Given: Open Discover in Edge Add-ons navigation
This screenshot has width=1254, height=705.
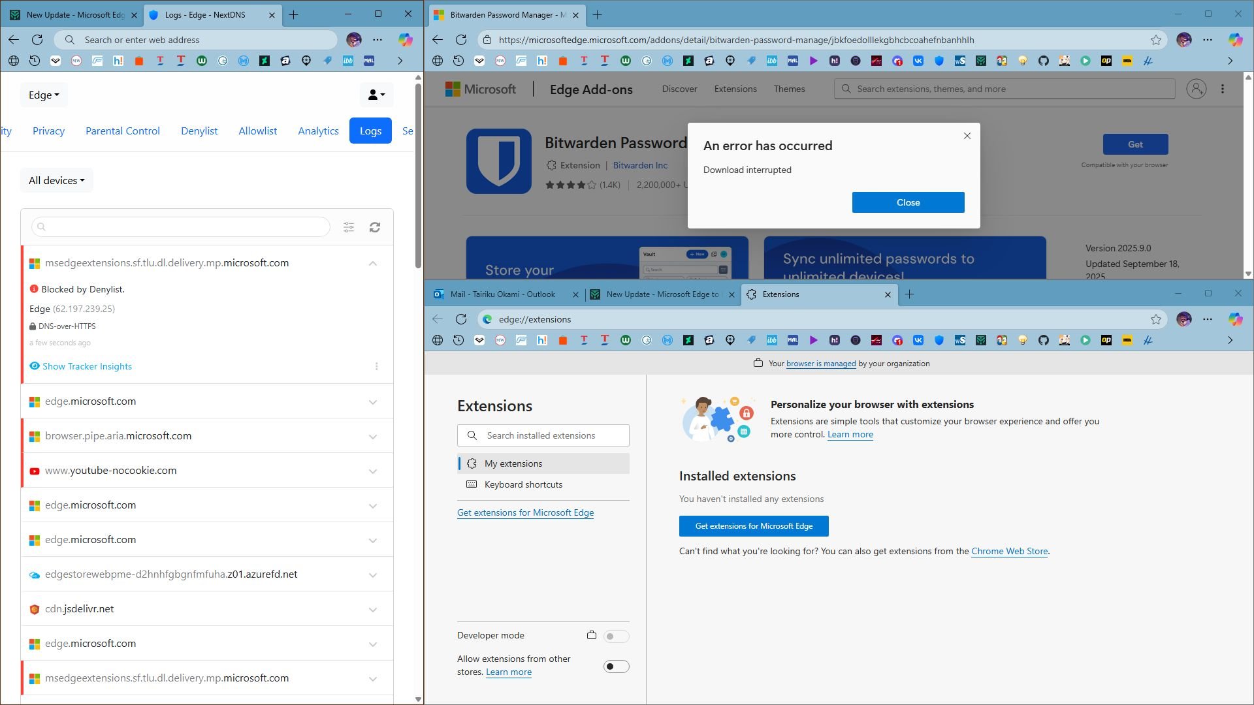Looking at the screenshot, I should click(679, 89).
